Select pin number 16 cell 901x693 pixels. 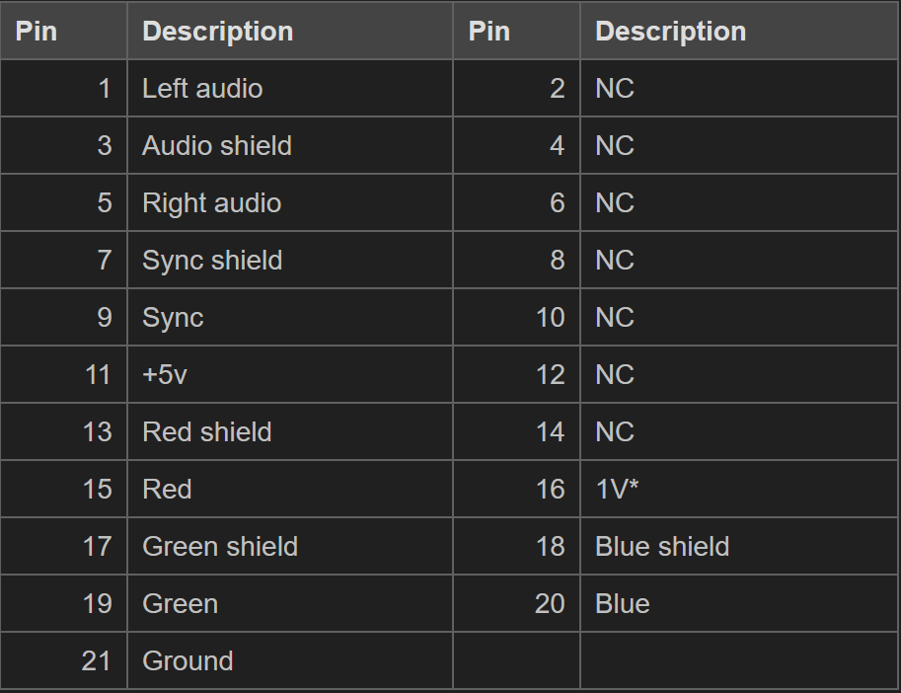click(550, 490)
